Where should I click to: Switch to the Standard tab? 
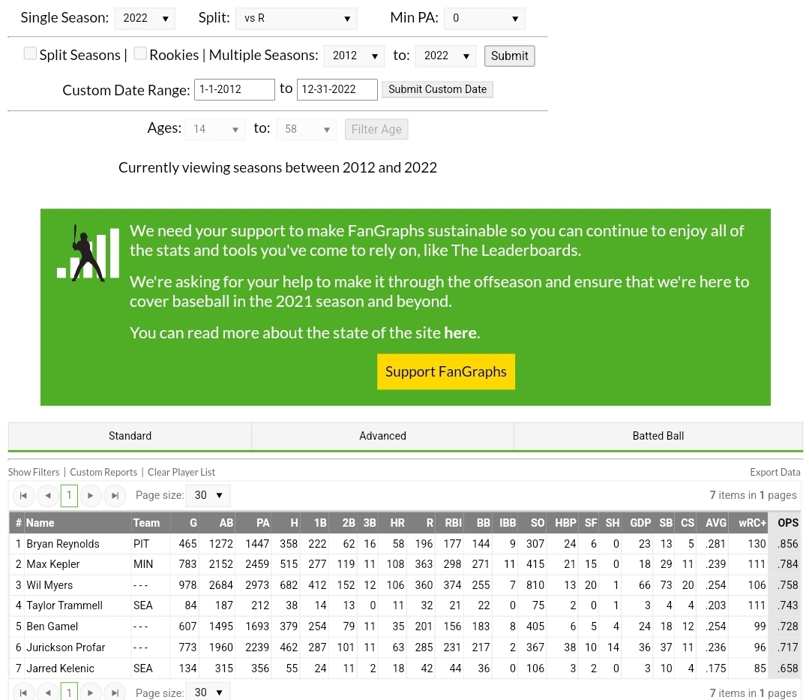tap(130, 436)
